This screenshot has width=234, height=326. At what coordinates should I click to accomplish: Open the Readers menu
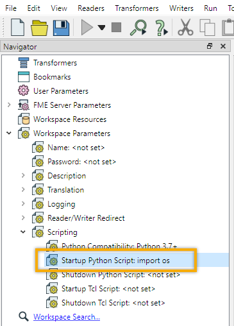tap(91, 8)
